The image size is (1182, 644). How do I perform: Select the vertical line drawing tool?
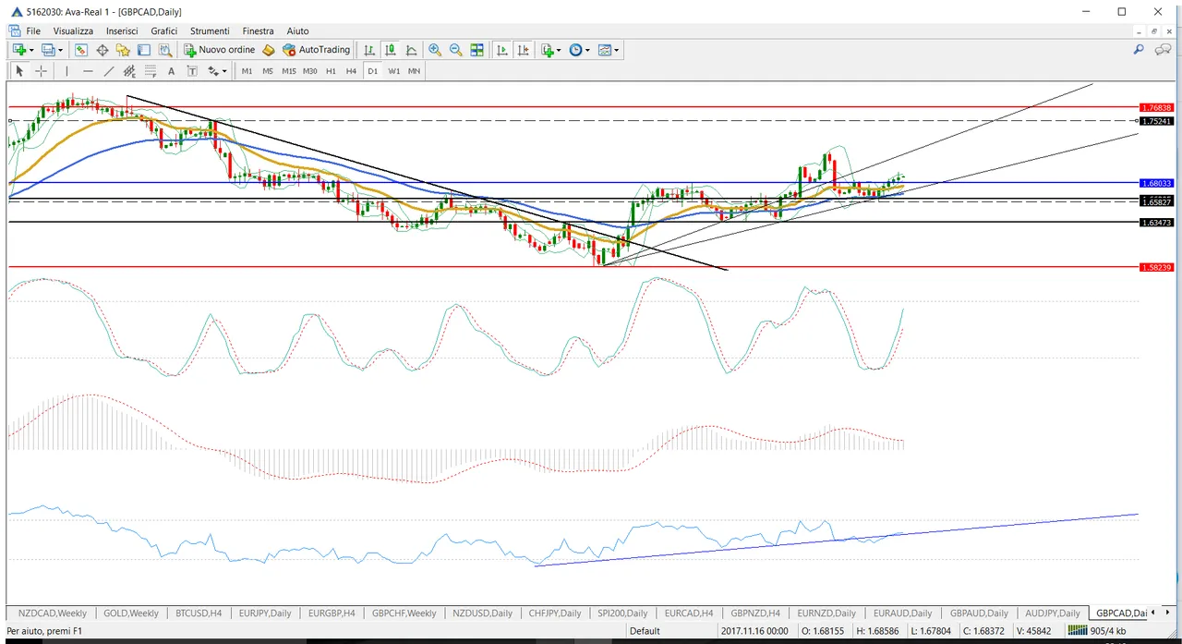pos(66,71)
